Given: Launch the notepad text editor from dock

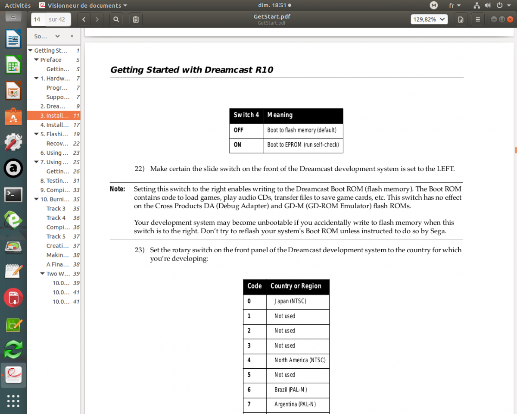Looking at the screenshot, I should coord(13,272).
